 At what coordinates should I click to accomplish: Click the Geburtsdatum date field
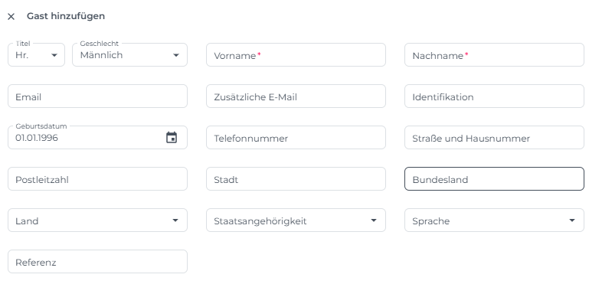tap(84, 138)
